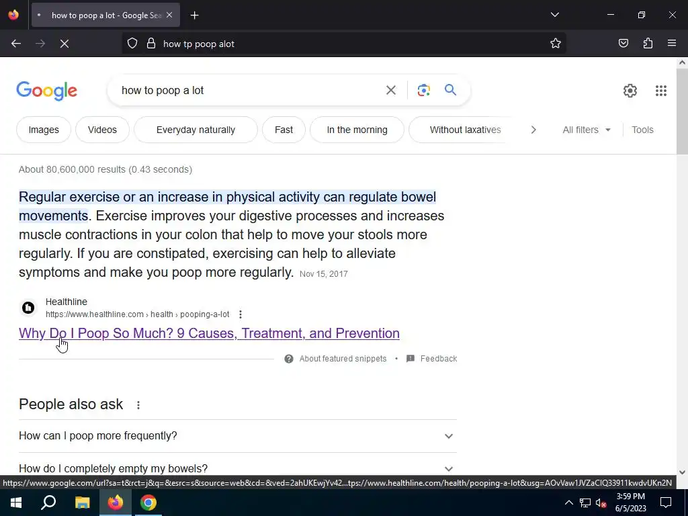
Task: Open People also ask three-dot options
Action: tap(138, 405)
